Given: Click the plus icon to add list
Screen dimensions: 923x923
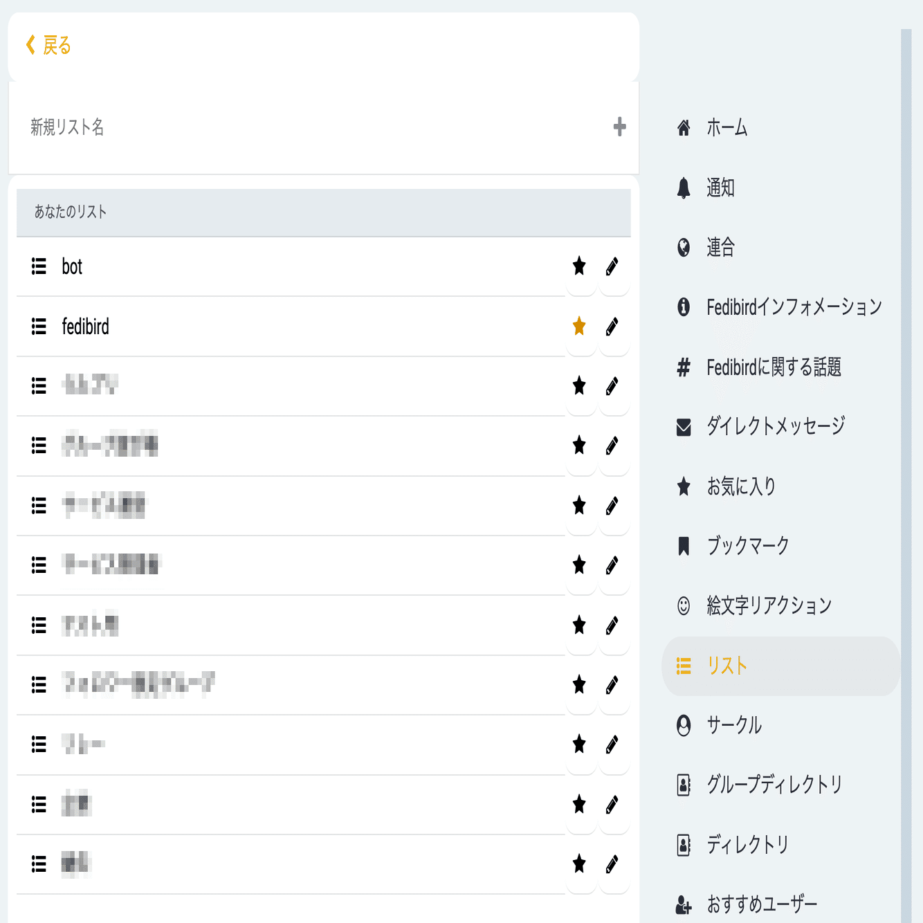Looking at the screenshot, I should click(x=619, y=127).
